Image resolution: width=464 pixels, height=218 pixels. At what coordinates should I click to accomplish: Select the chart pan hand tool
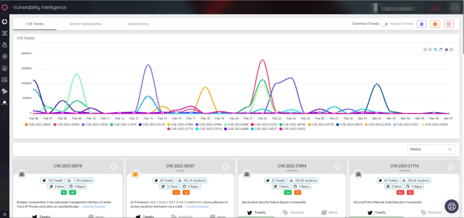440,50
